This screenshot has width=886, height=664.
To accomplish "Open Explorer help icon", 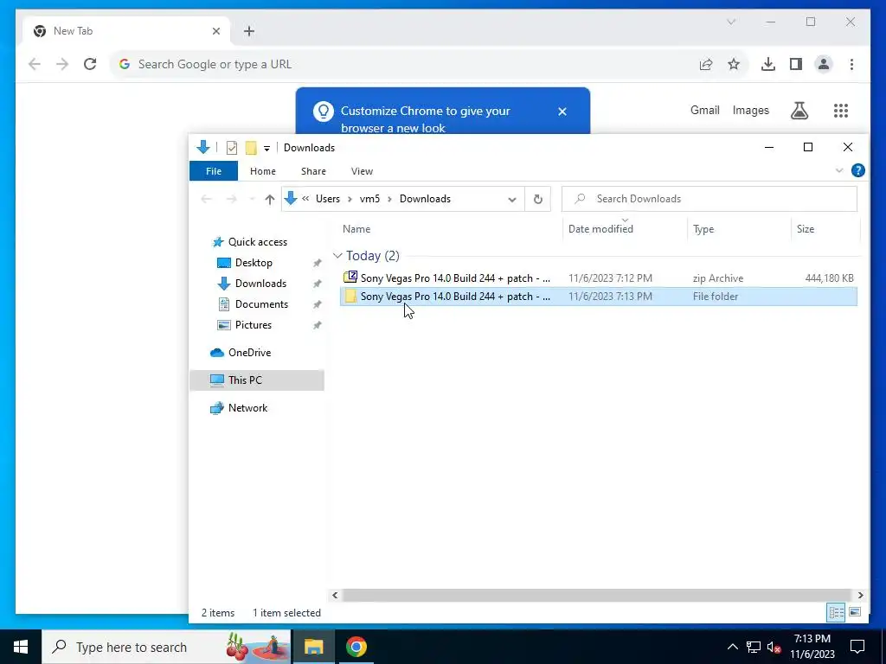I will [857, 170].
